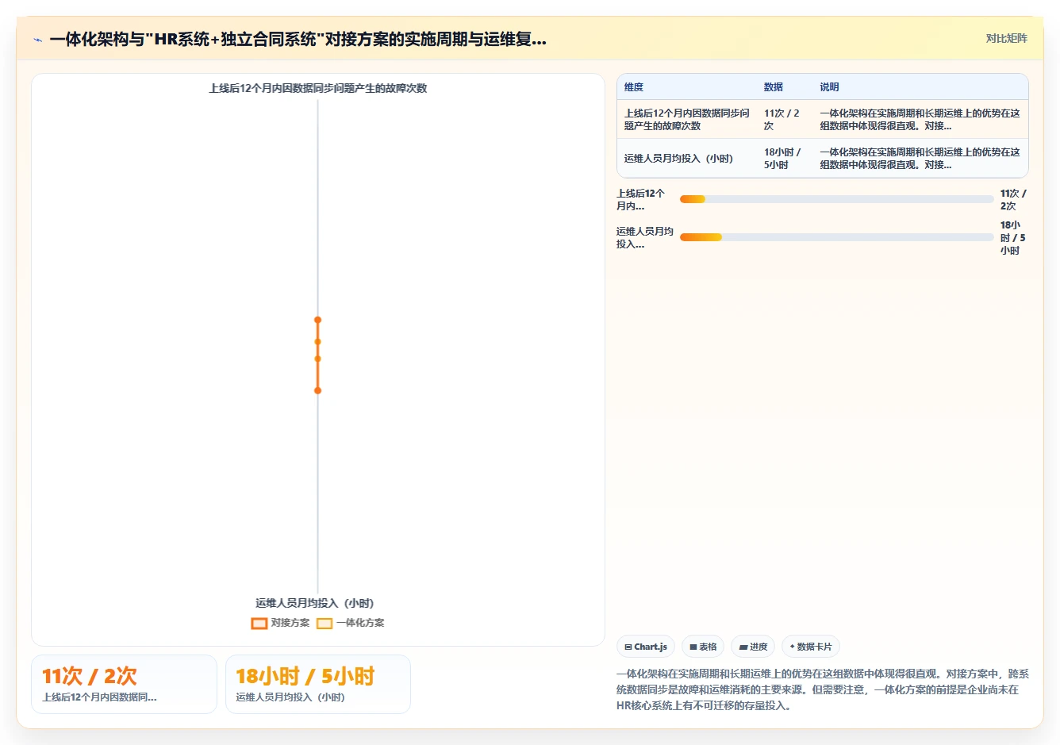Click table cell 上线后12个月内因数据同步问题产生的故障次数

point(686,120)
